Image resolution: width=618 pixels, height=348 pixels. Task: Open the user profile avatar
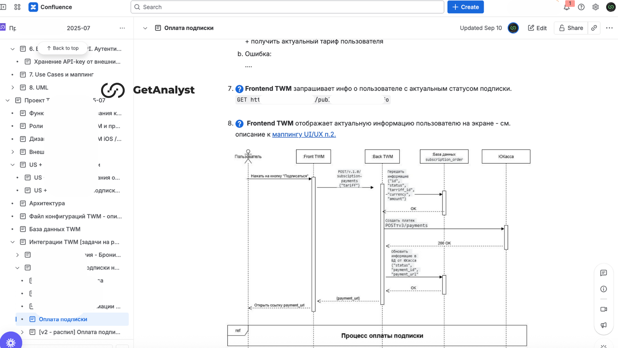(611, 7)
